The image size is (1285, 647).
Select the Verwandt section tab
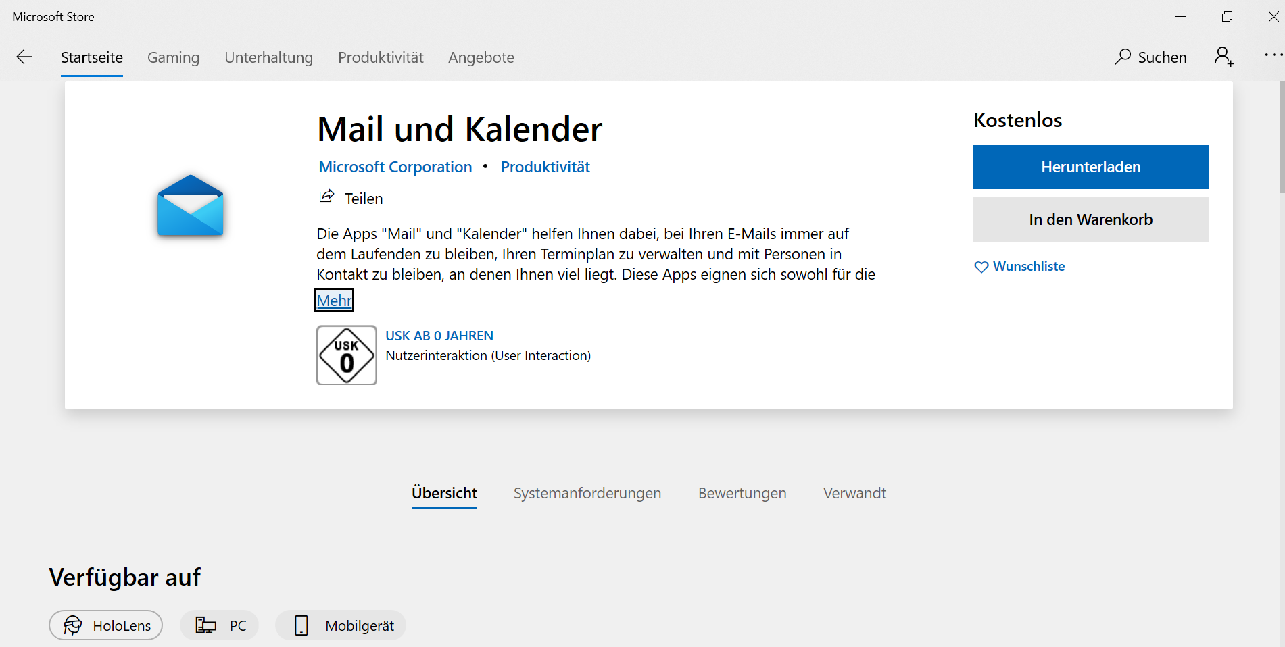point(854,493)
